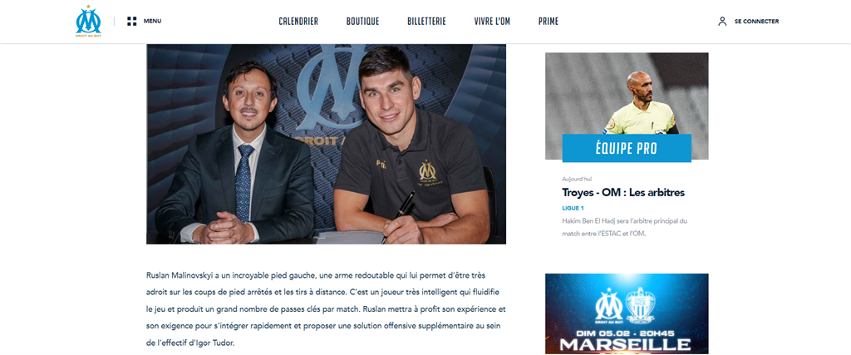Click the OM crest in match banner
Image resolution: width=851 pixels, height=355 pixels.
609,304
